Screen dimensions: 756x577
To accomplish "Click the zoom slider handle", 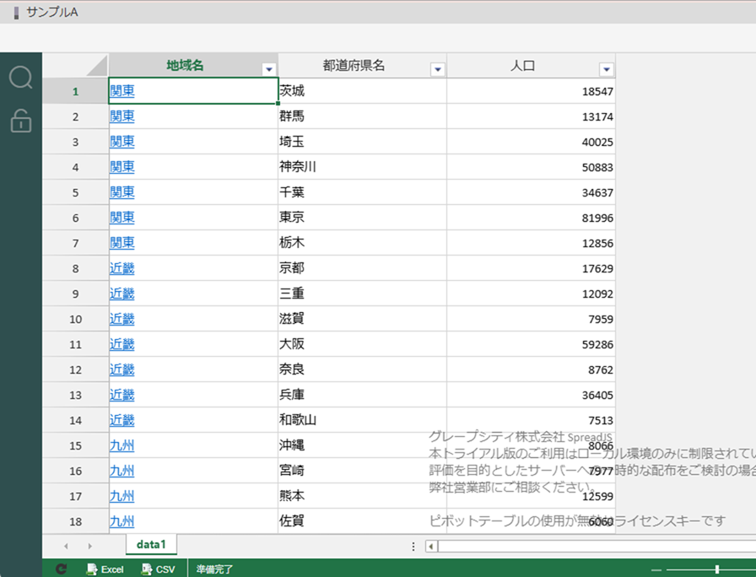I will (x=716, y=569).
